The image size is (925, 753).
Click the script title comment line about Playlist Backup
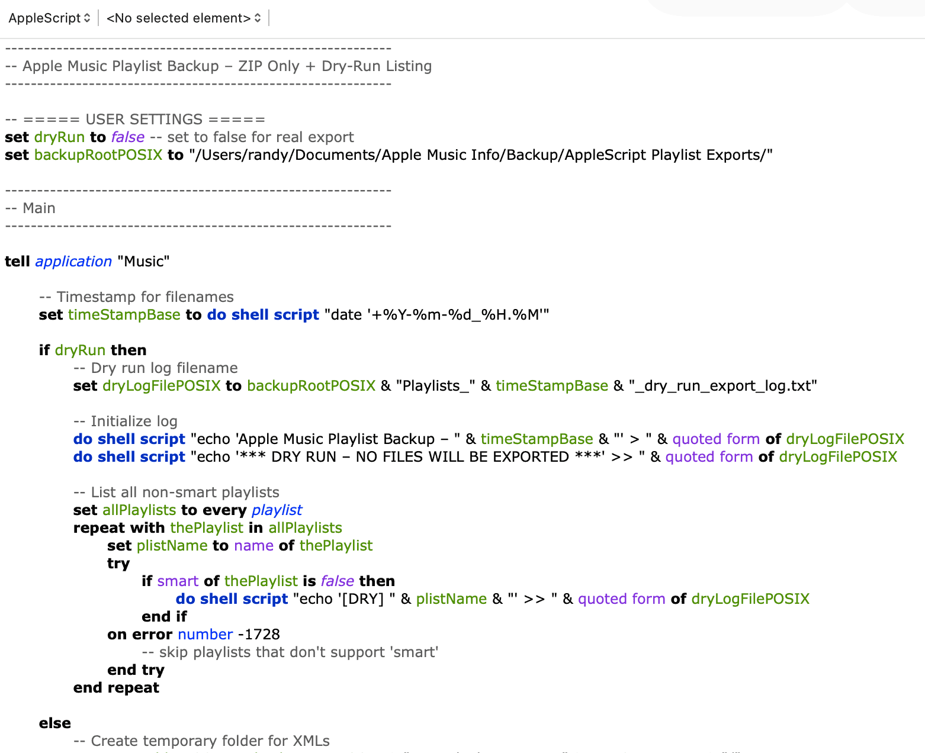click(219, 66)
